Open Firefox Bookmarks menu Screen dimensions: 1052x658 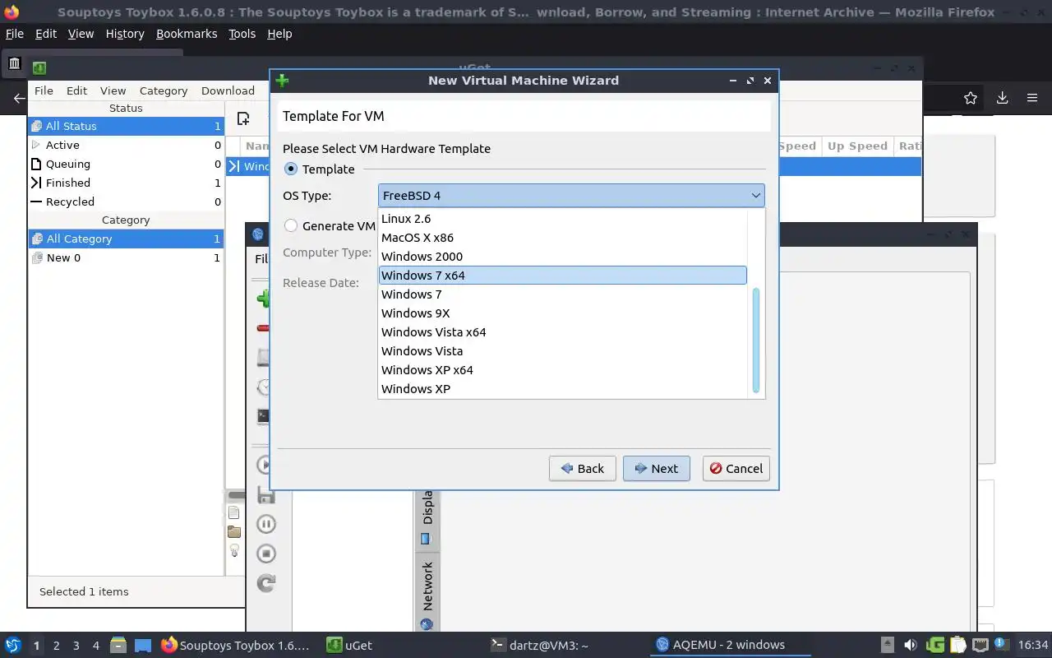click(187, 34)
